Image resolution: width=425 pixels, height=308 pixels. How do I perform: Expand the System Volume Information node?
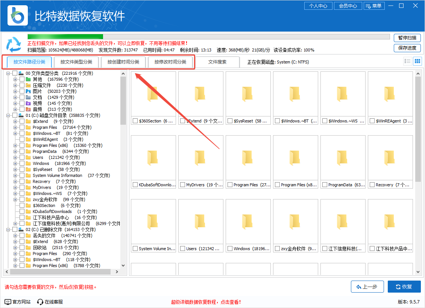[x=15, y=176]
